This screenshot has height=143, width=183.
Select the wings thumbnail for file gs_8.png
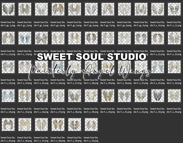124,9
